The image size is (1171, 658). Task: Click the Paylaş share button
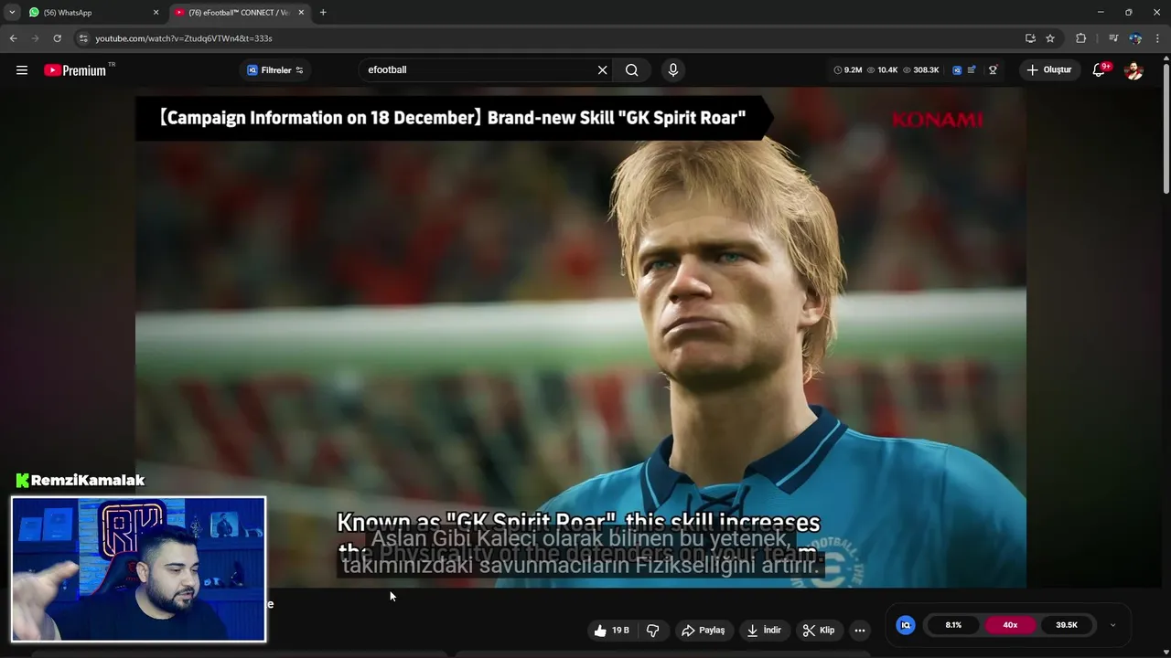point(704,631)
